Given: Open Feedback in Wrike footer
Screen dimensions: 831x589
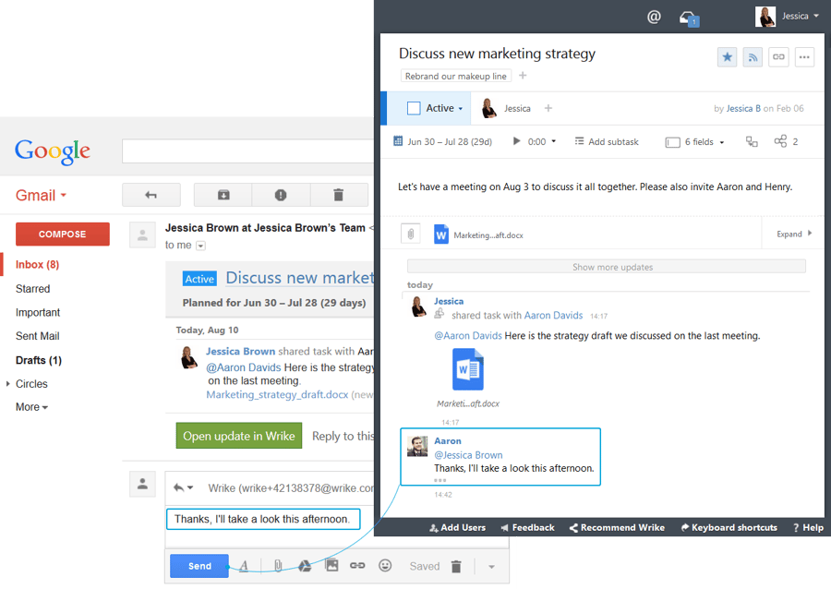Looking at the screenshot, I should click(x=527, y=527).
